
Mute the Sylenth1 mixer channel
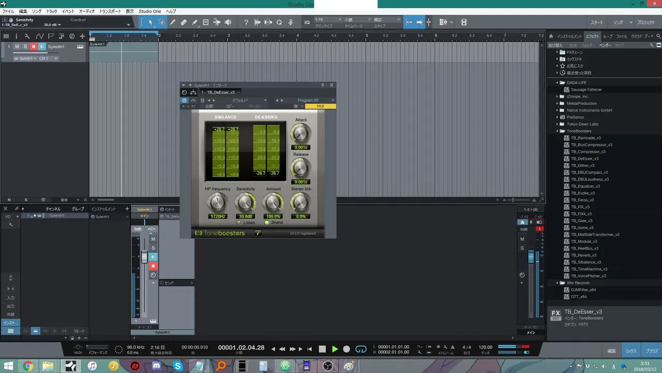[x=153, y=239]
